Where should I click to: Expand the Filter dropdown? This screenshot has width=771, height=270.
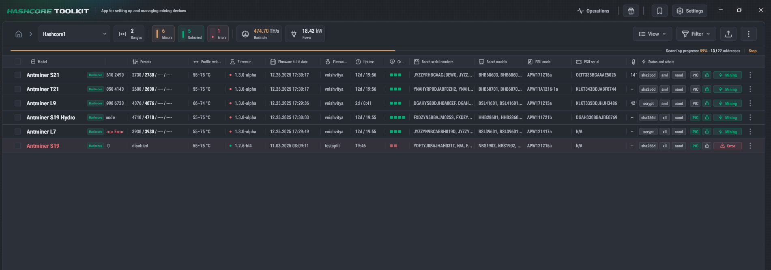click(x=696, y=34)
